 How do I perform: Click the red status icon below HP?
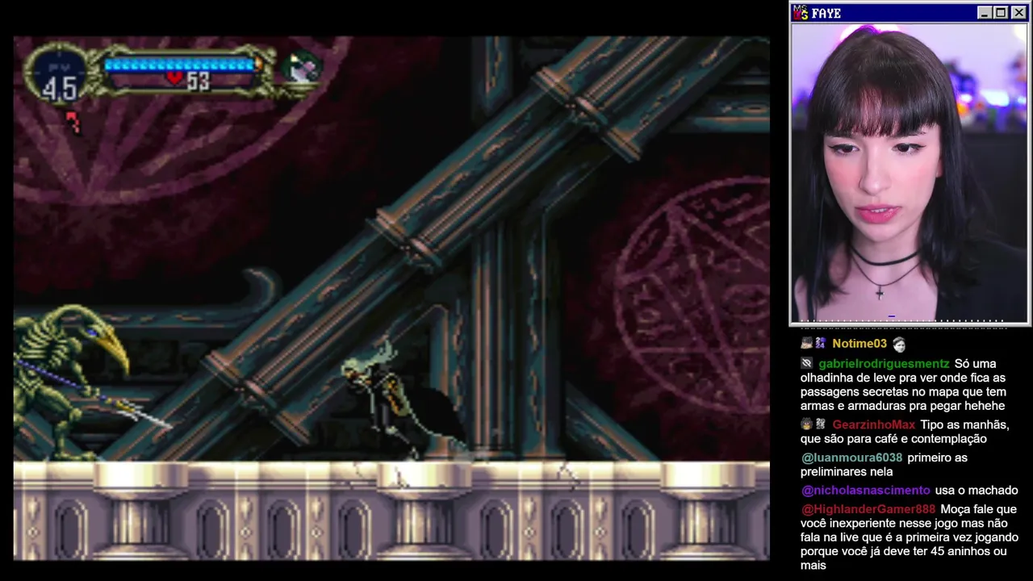(73, 122)
